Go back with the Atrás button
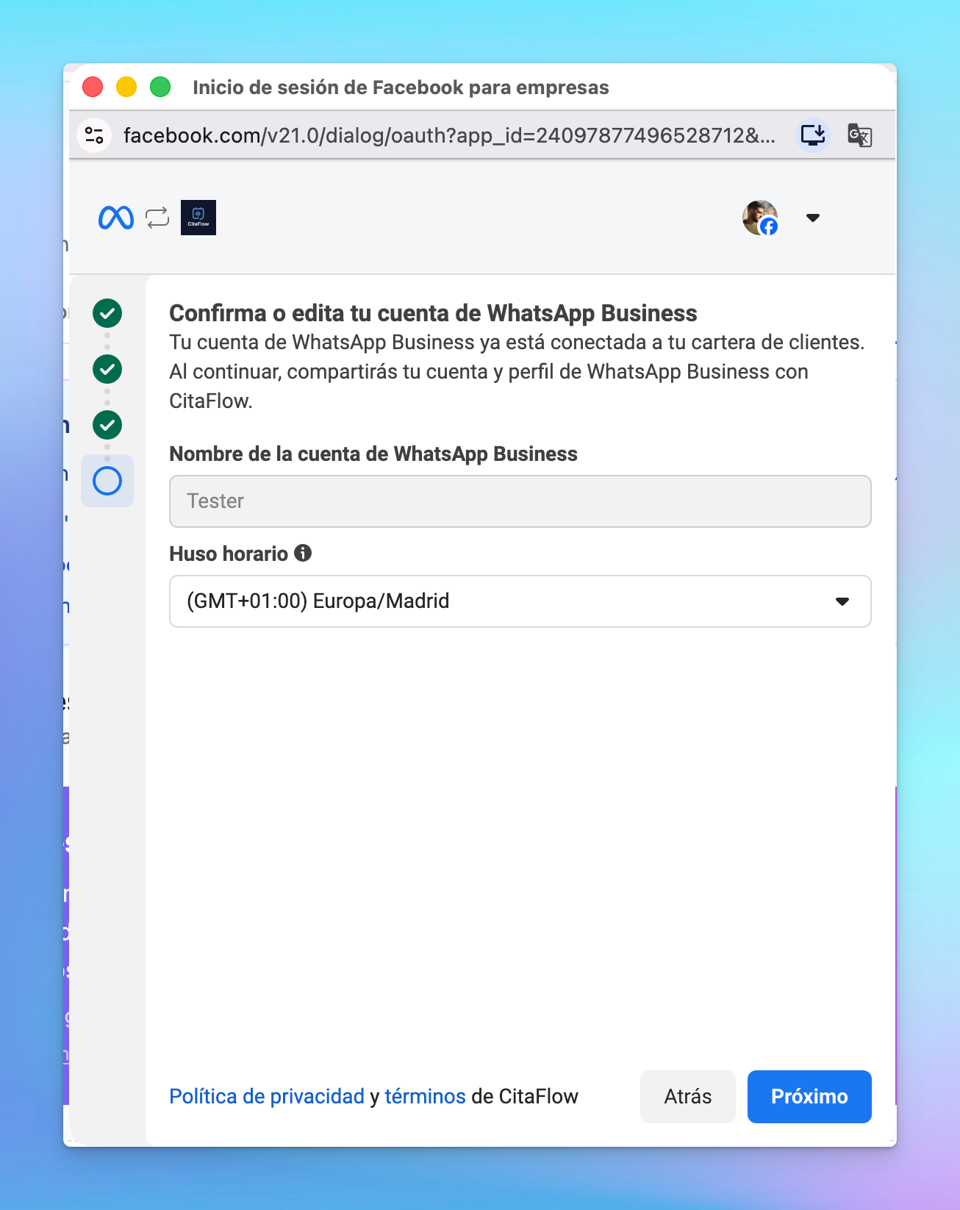 click(688, 1097)
